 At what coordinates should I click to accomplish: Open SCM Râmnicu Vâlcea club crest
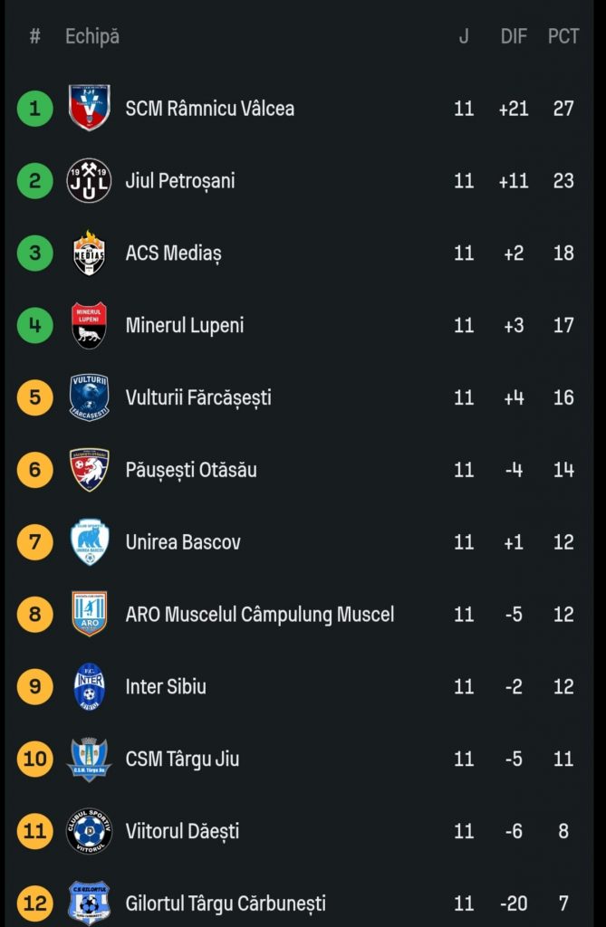[x=89, y=108]
